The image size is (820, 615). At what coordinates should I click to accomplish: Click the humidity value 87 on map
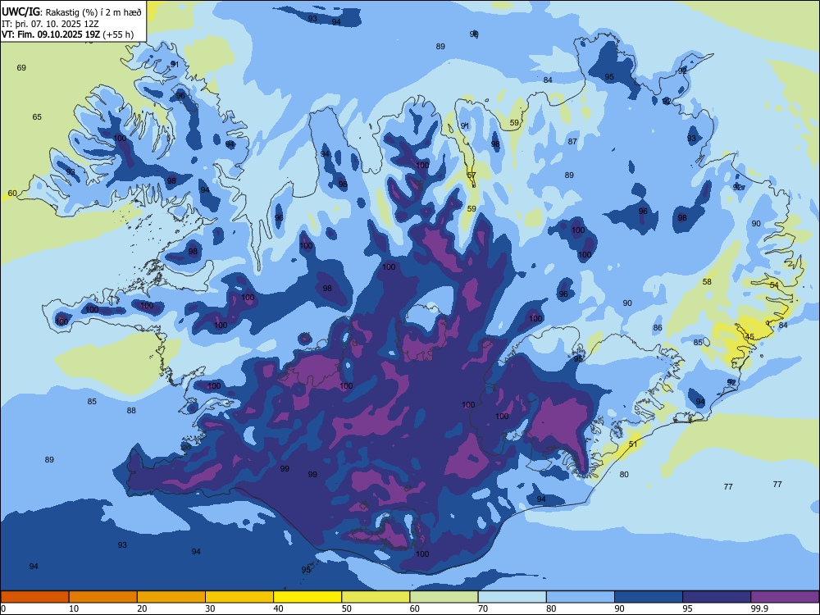pyautogui.click(x=572, y=141)
